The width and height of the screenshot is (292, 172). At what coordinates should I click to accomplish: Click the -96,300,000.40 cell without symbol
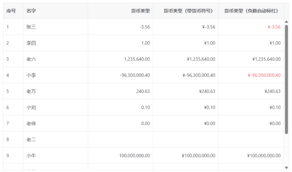click(x=120, y=75)
